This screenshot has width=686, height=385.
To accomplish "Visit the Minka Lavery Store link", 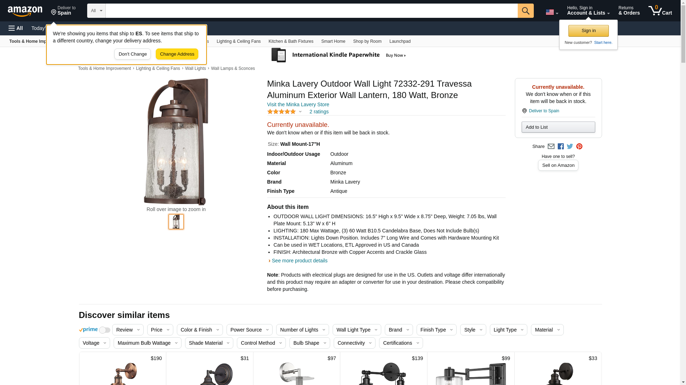I will coord(298,104).
